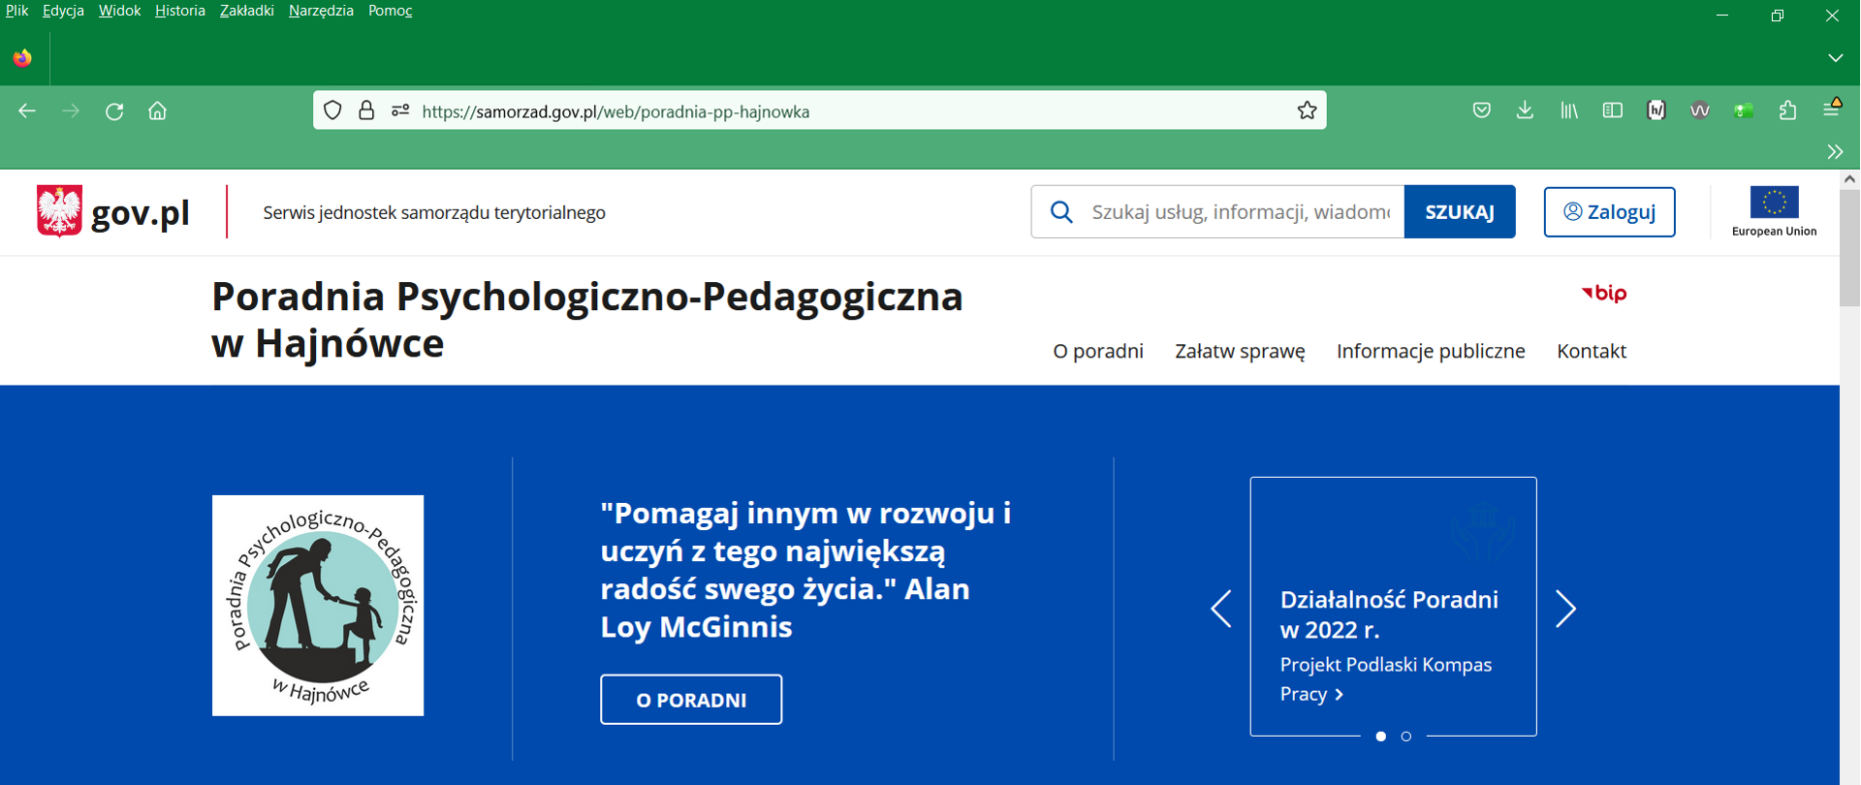This screenshot has width=1861, height=785.
Task: Open the O poradni navigation item
Action: pyautogui.click(x=1098, y=351)
